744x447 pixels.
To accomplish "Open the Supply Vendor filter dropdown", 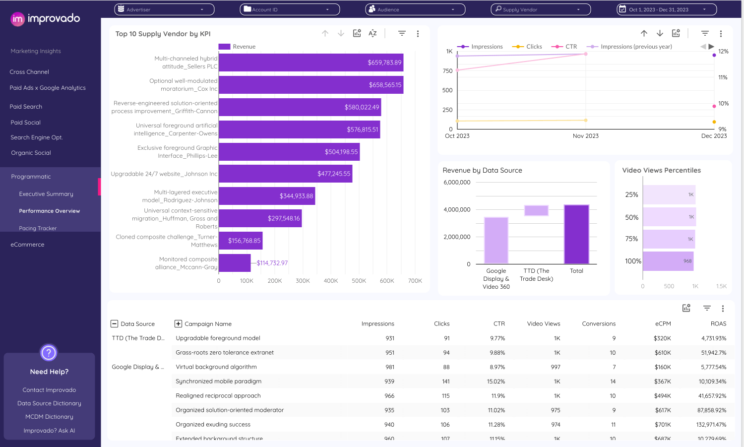I will tap(541, 9).
